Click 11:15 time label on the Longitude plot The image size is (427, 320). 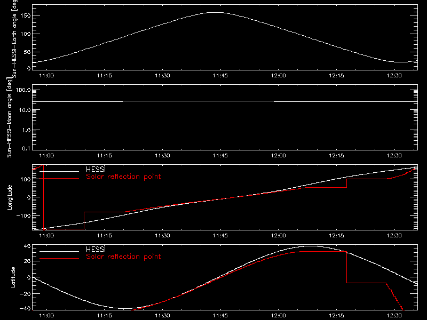pyautogui.click(x=104, y=236)
